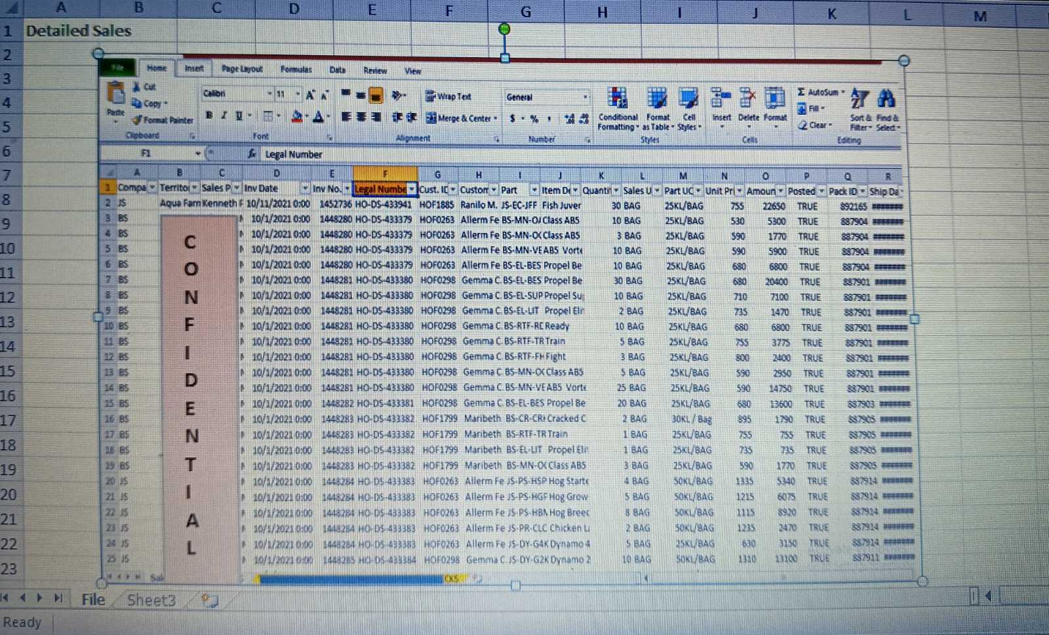Click the Find & Select binoculars icon
Screen dimensions: 1049x635
pyautogui.click(x=886, y=98)
